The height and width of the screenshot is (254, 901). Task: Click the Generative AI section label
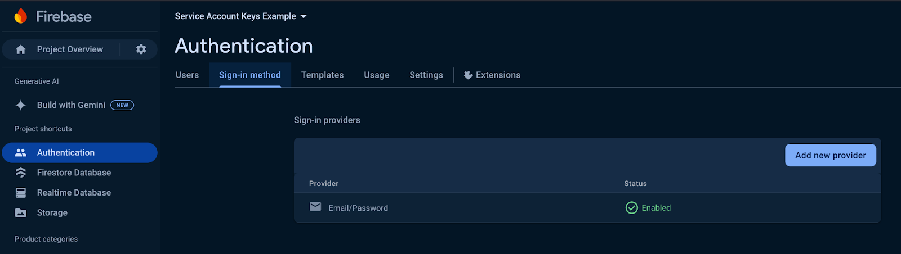(x=37, y=81)
